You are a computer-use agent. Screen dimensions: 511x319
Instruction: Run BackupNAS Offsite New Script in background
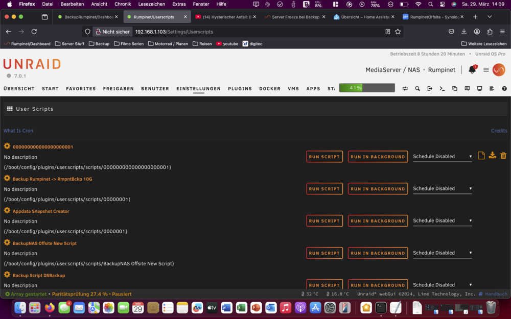[378, 253]
